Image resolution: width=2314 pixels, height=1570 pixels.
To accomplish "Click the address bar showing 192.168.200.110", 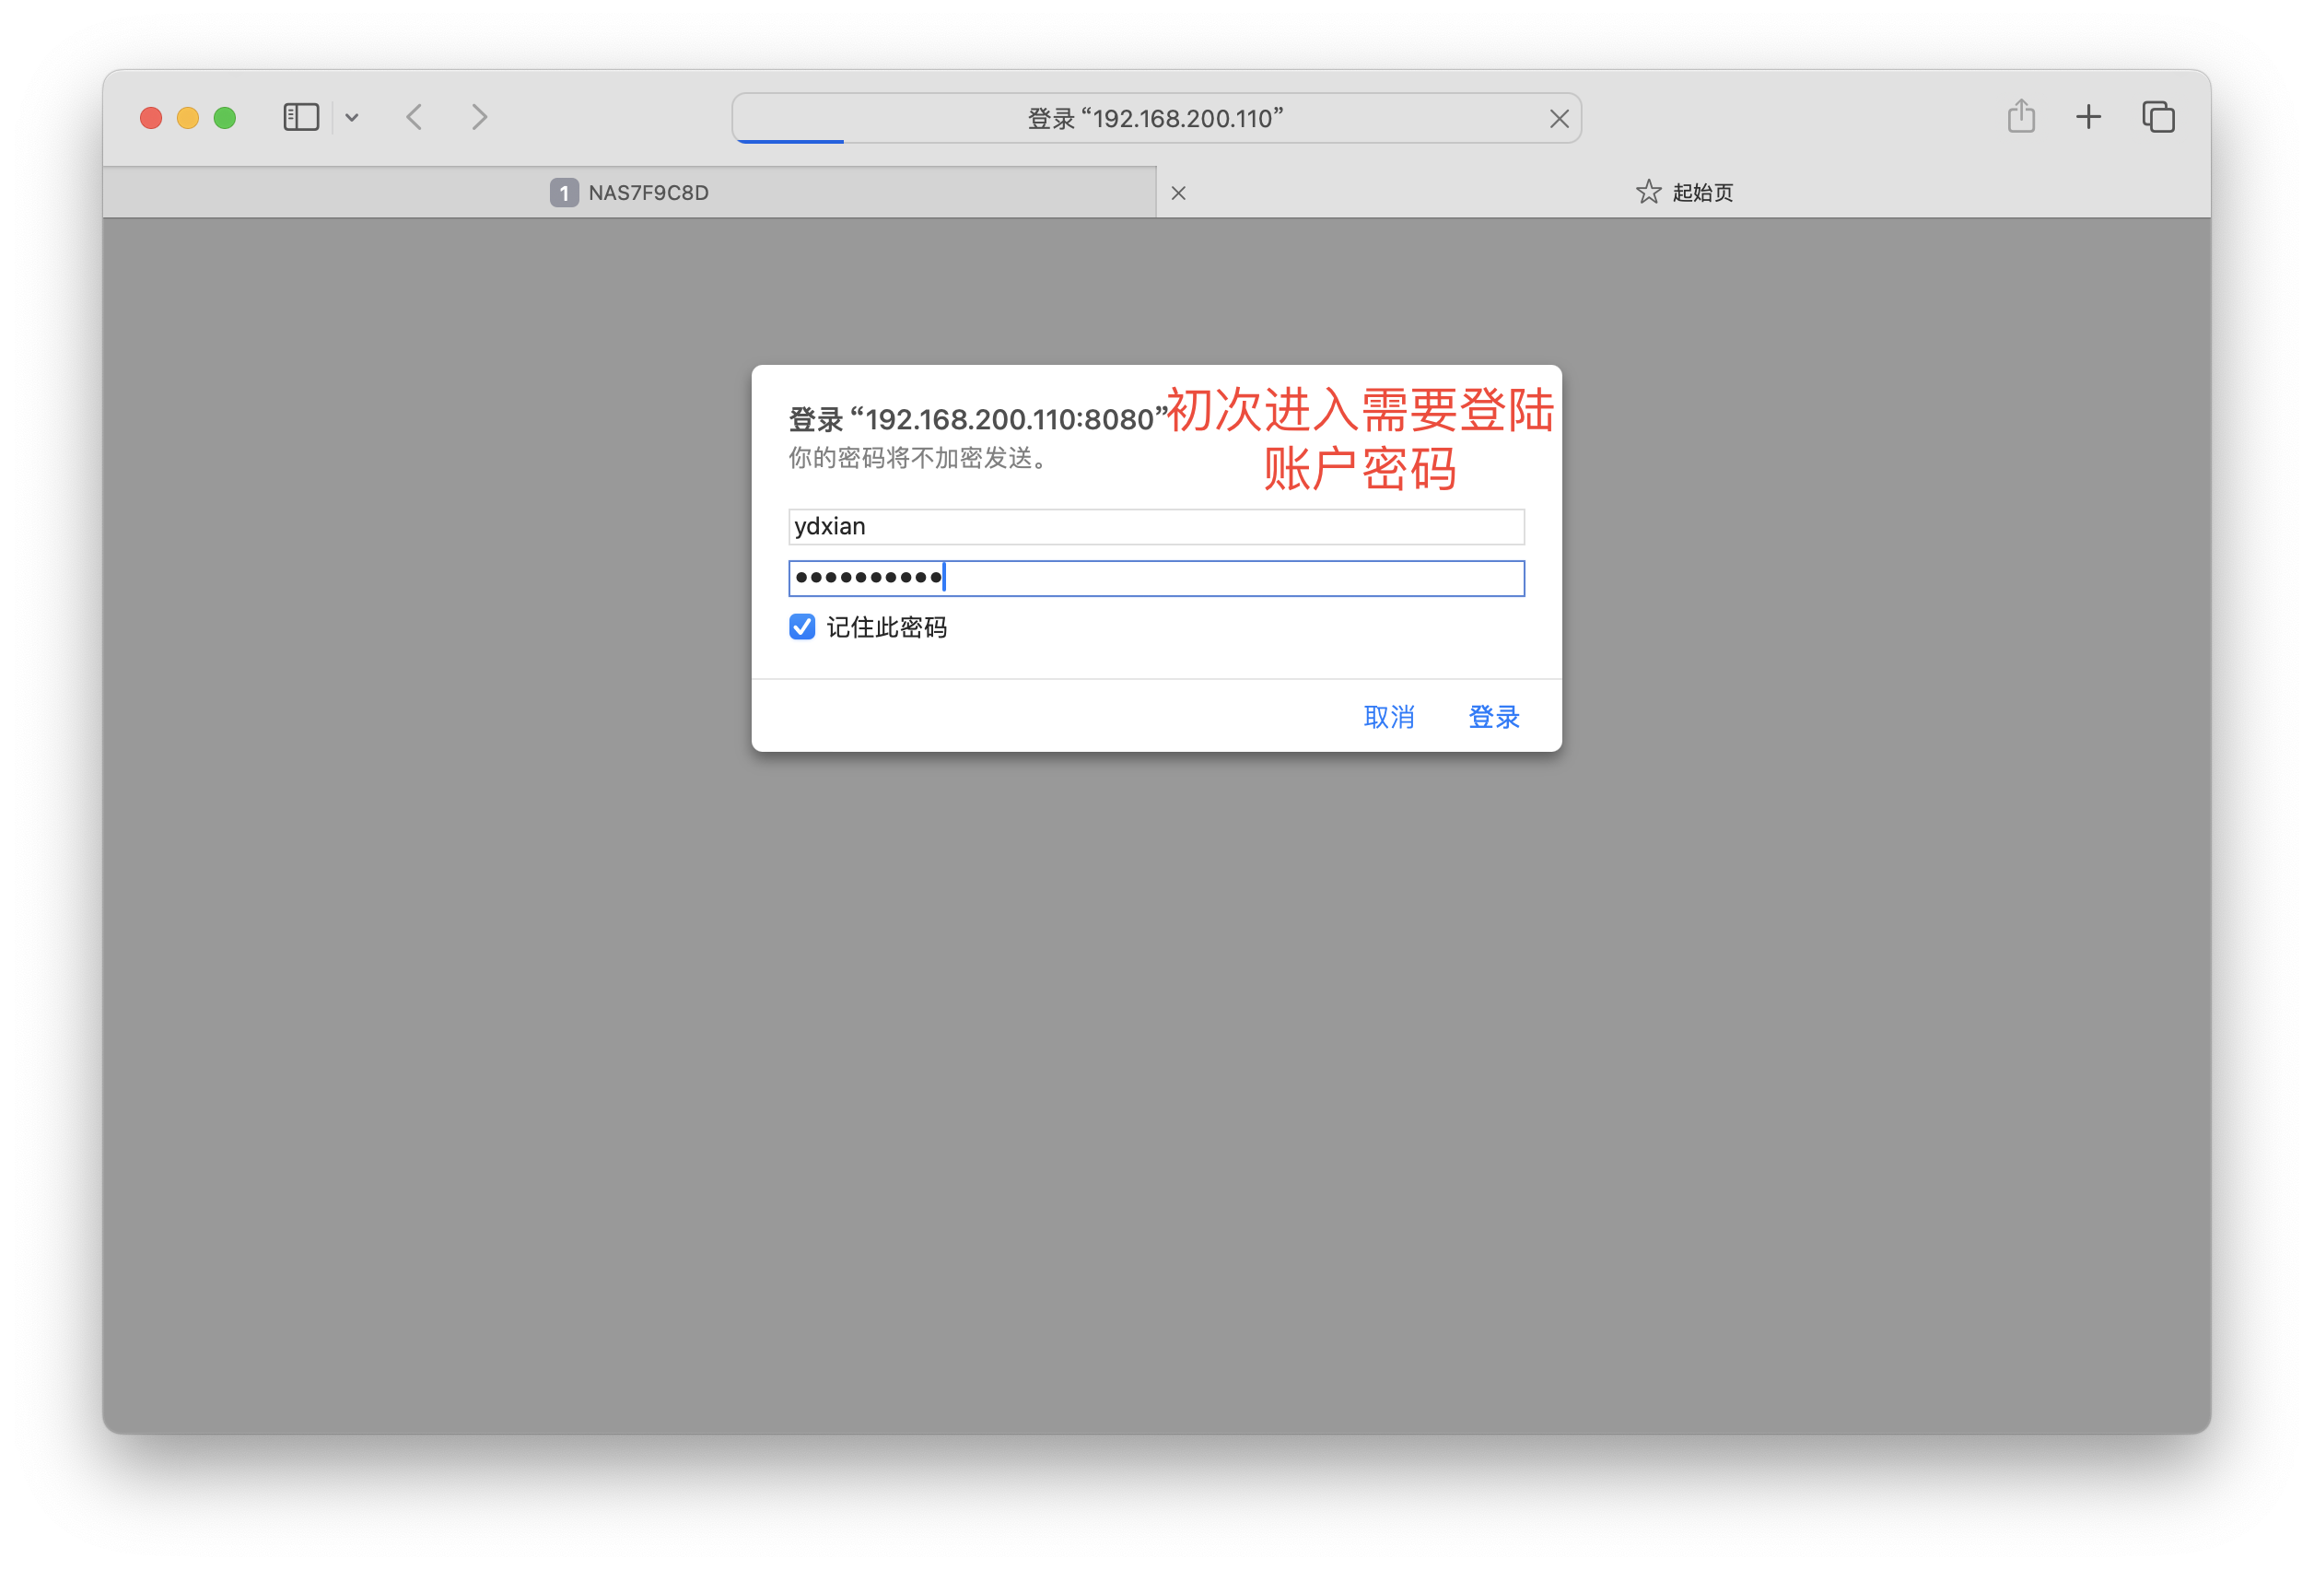I will pos(1155,119).
